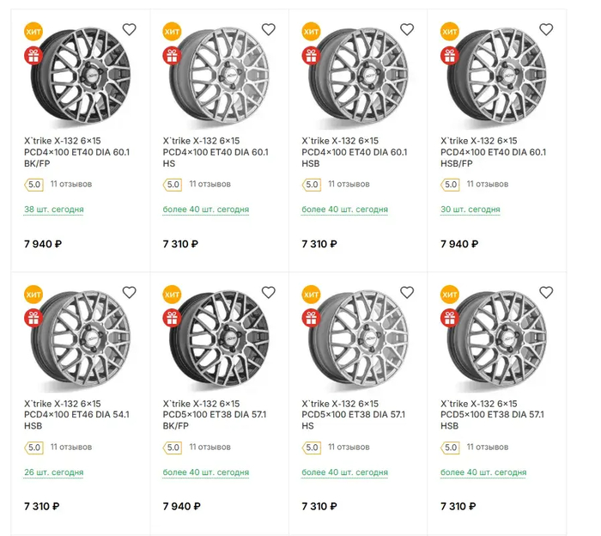Click wheel image of PCD5×100 ET38 HS product

[x=360, y=335]
